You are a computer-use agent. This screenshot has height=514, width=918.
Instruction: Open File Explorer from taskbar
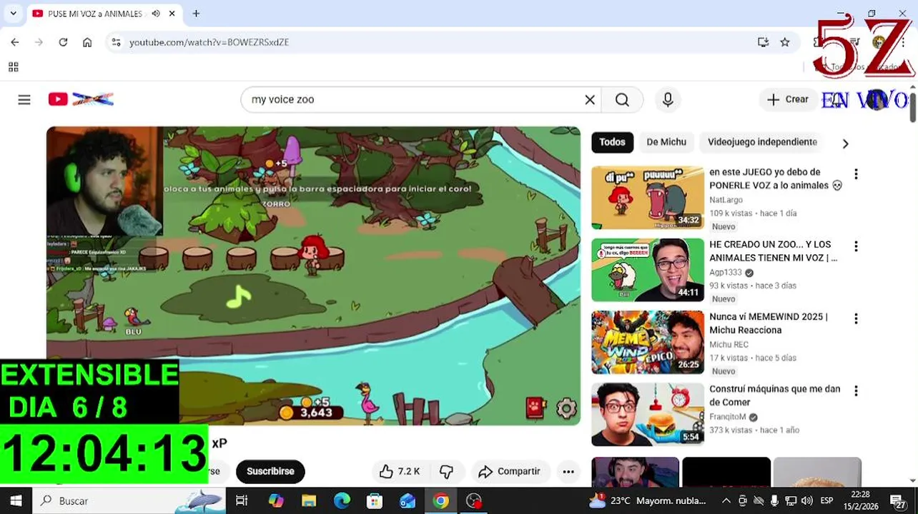(x=309, y=501)
